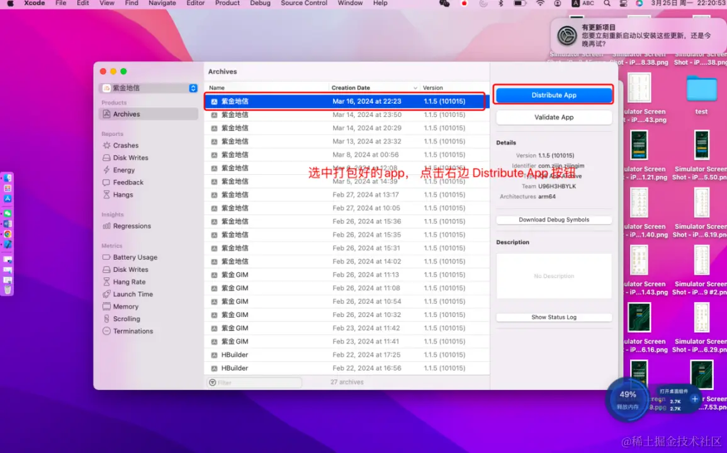
Task: Sort archives by Name column header
Action: pos(267,87)
